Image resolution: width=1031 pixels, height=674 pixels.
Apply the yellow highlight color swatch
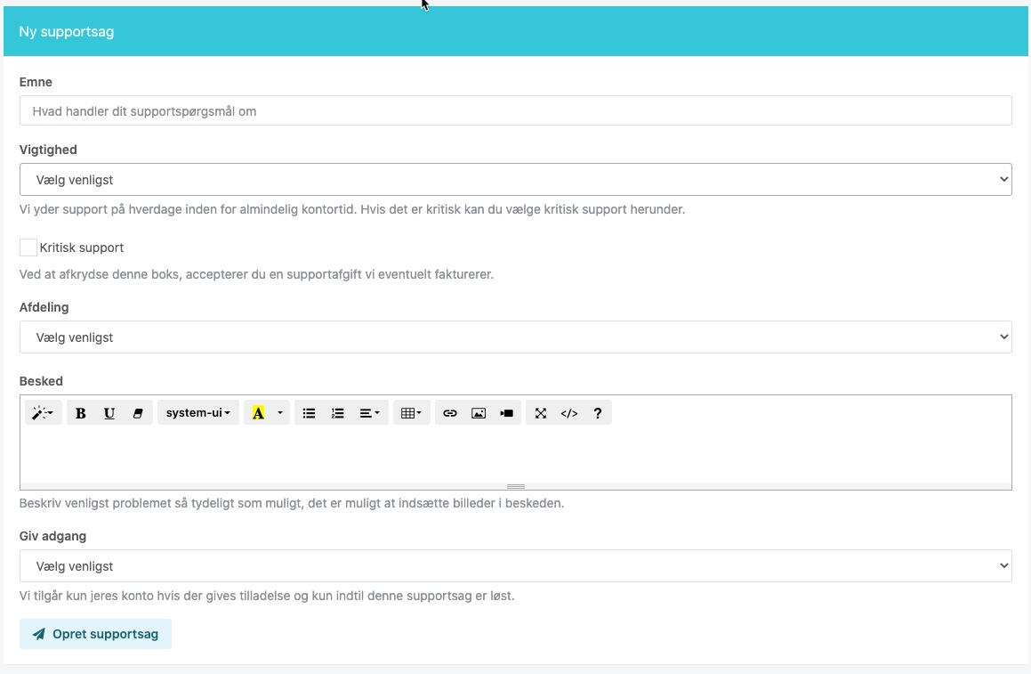coord(258,413)
